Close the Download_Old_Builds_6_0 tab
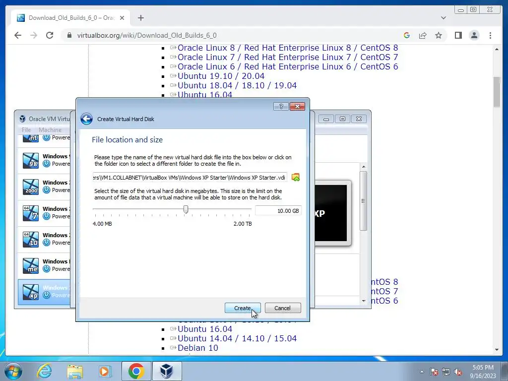This screenshot has height=381, width=508. pos(122,18)
